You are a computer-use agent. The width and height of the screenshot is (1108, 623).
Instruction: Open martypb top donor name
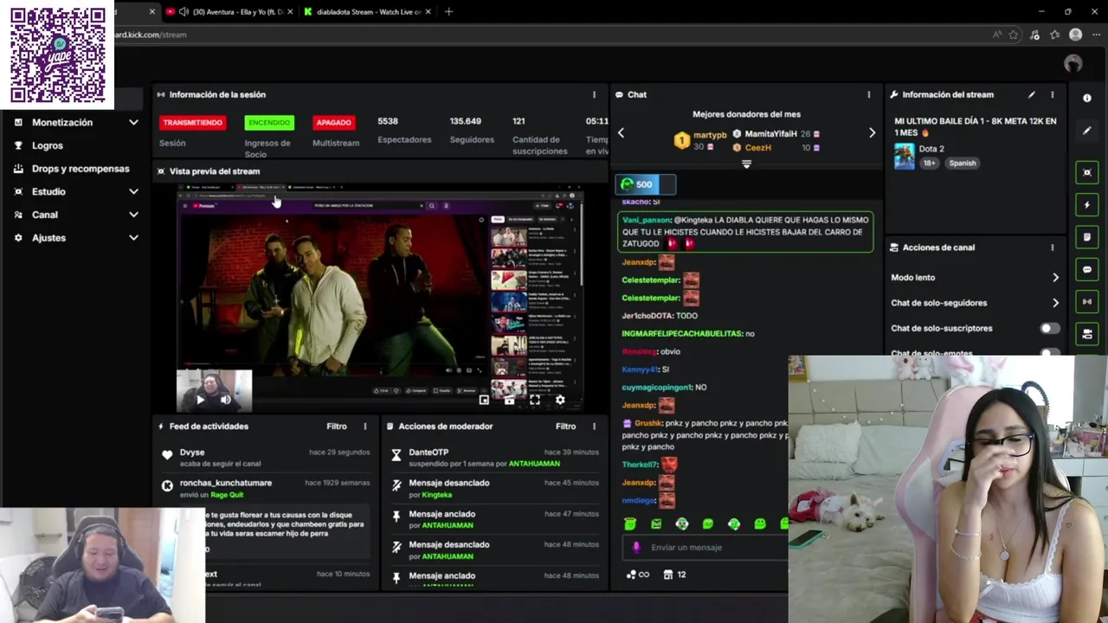(x=710, y=135)
